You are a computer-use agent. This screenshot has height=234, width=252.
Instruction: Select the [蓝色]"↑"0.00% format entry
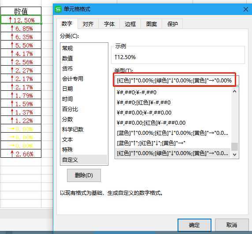coord(173,133)
